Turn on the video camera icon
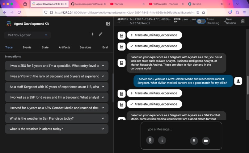Screen dimensions: 249x153 tap(206, 141)
